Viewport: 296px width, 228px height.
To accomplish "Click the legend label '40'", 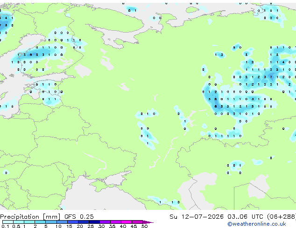I will 123,226.
